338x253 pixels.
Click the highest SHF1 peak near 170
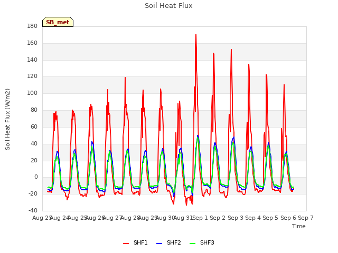pyautogui.click(x=196, y=35)
